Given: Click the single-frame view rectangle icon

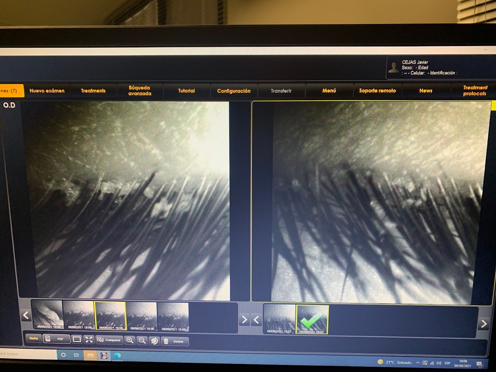Looking at the screenshot, I should tap(77, 339).
